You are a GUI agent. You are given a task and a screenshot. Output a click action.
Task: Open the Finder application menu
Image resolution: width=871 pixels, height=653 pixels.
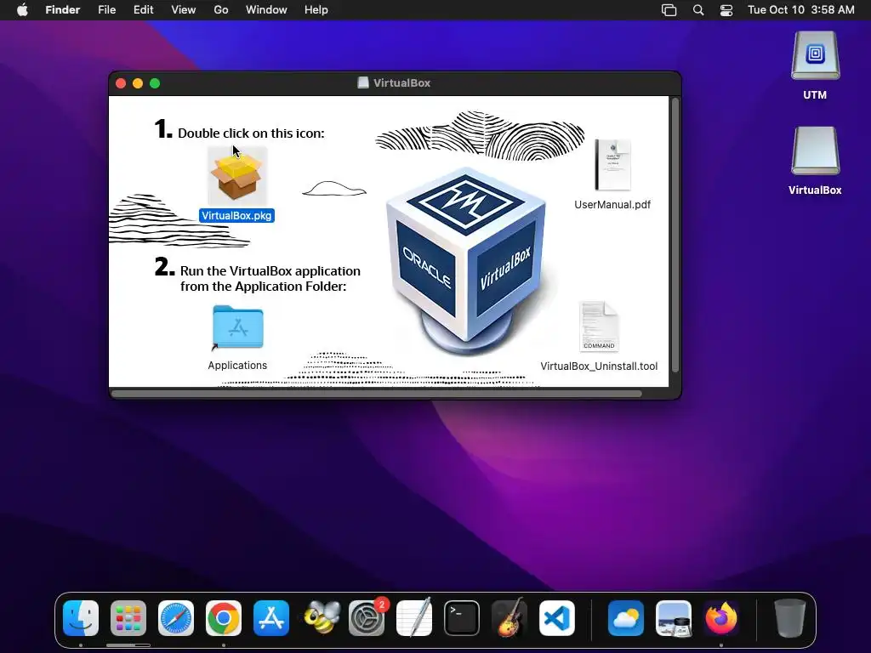pos(63,10)
